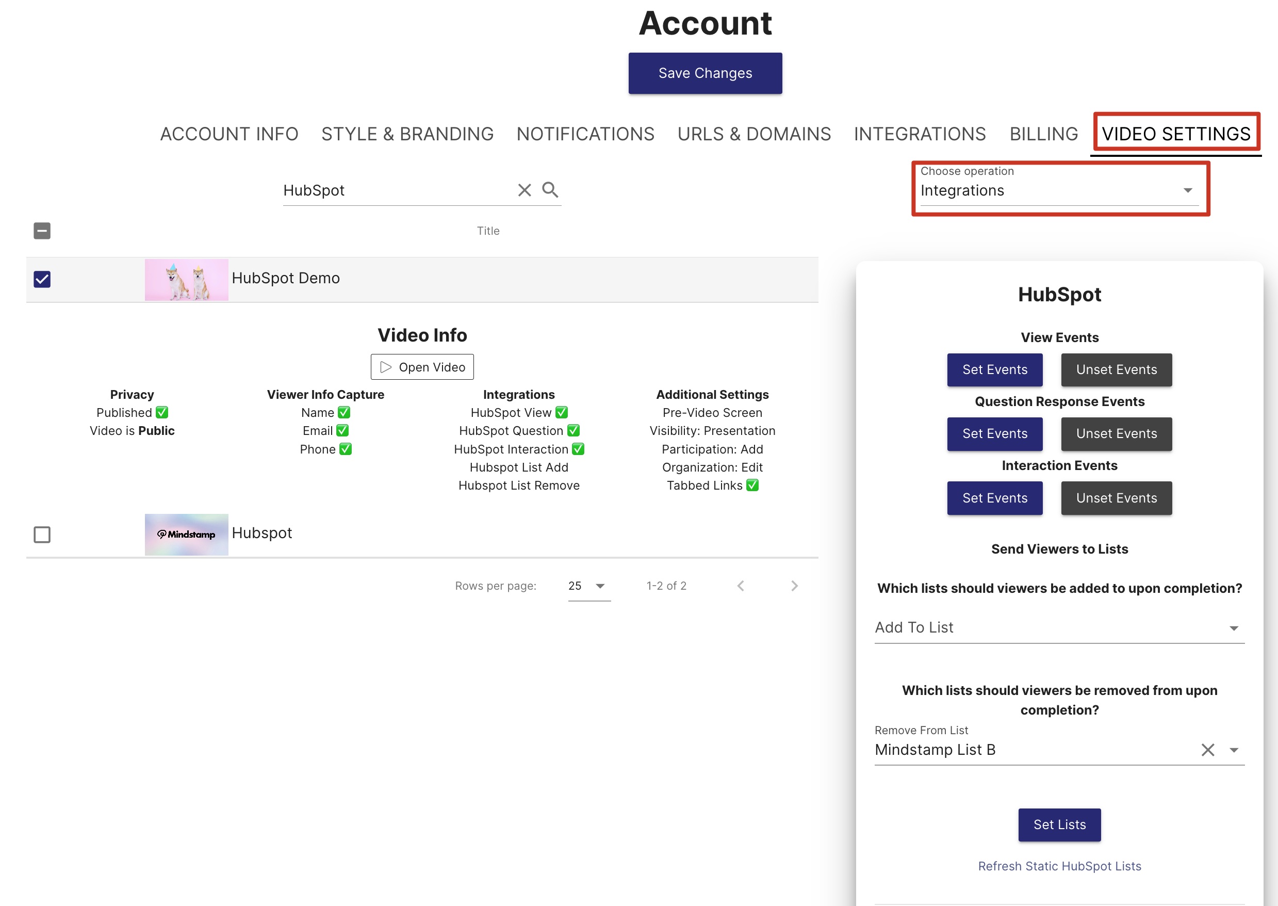Image resolution: width=1278 pixels, height=906 pixels.
Task: Click the Title column header
Action: [x=488, y=231]
